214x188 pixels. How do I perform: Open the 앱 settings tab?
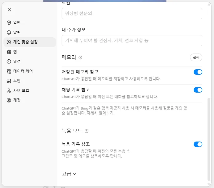[30, 52]
